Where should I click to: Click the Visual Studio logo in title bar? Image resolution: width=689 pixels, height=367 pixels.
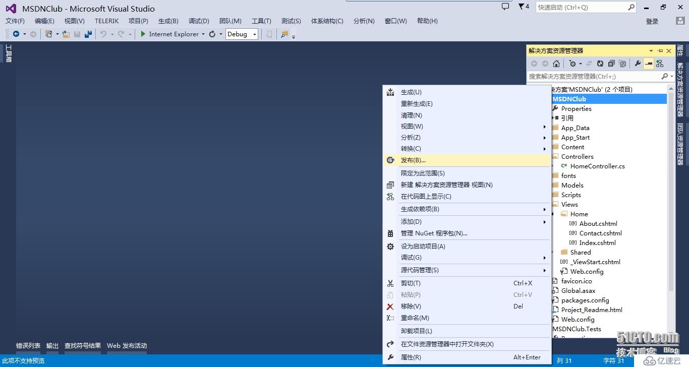coord(11,8)
